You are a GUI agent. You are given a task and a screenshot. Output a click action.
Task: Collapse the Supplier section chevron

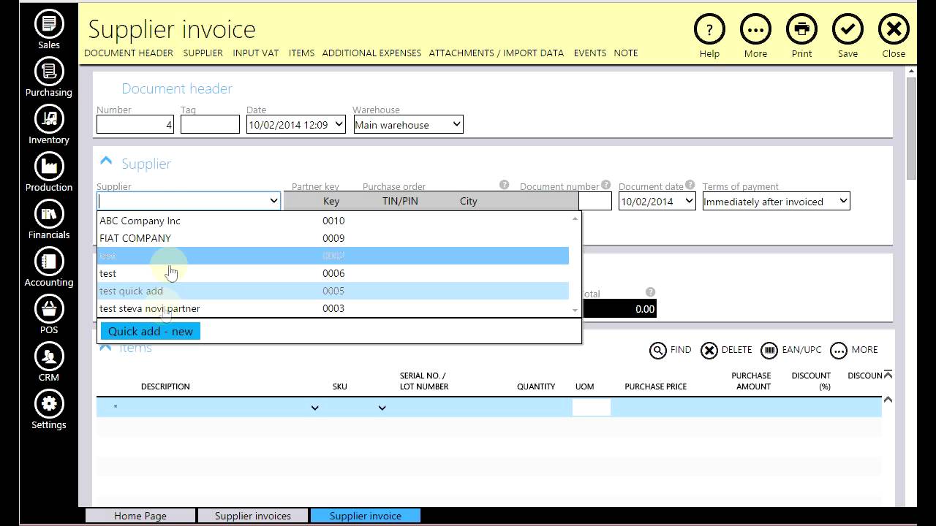coord(106,161)
